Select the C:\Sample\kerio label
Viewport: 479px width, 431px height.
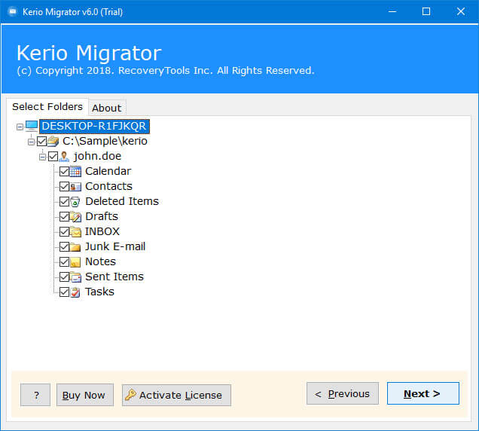coord(105,141)
